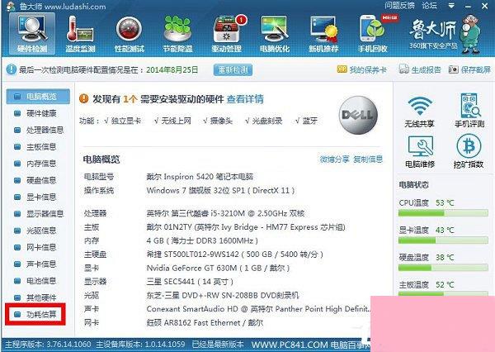Image resolution: width=495 pixels, height=352 pixels.
Task: Open the 硬件检测 hardware detection icon
Action: click(32, 34)
